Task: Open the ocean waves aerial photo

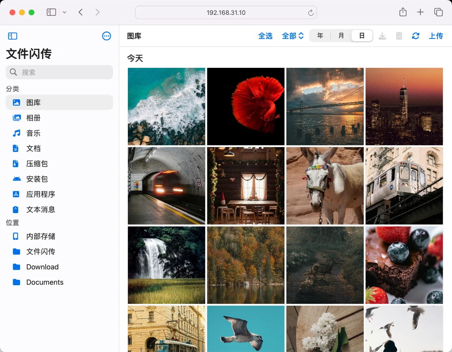Action: [167, 107]
